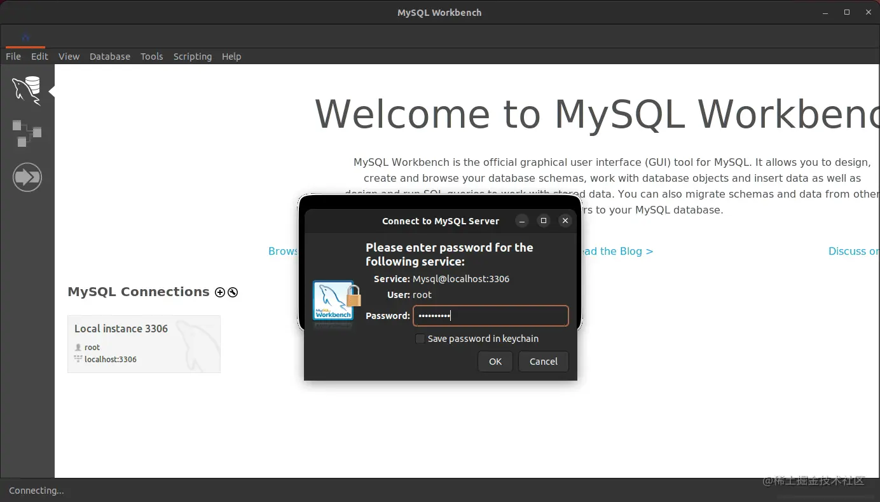The image size is (880, 502).
Task: Open the Tools menu
Action: (152, 57)
